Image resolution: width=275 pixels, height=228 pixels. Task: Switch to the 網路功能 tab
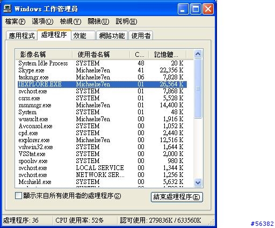(112, 35)
